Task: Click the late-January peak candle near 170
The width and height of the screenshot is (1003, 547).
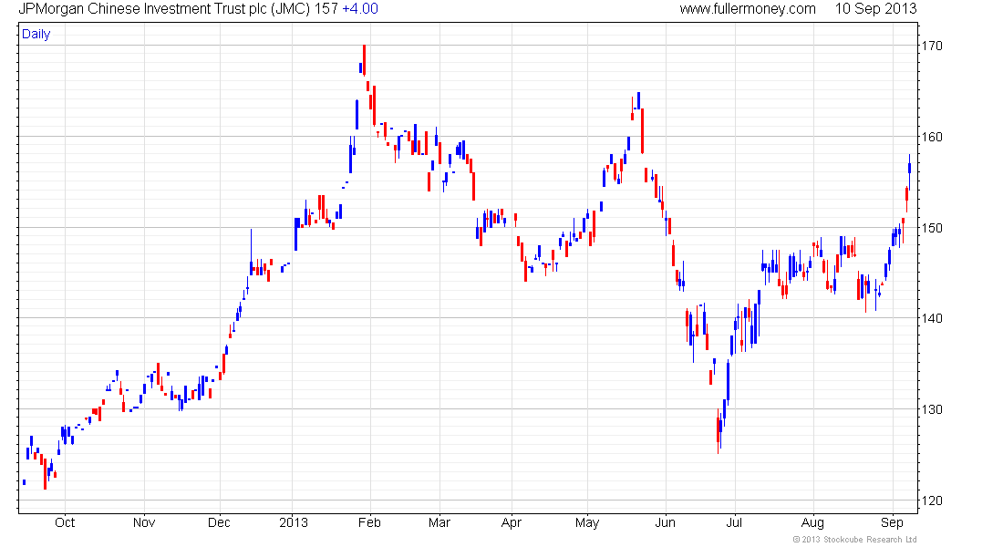Action: pyautogui.click(x=364, y=60)
